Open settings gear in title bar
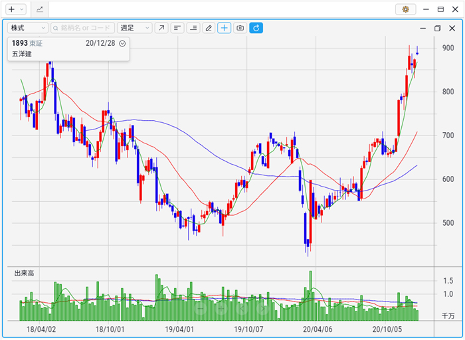465x340 pixels. coord(405,9)
